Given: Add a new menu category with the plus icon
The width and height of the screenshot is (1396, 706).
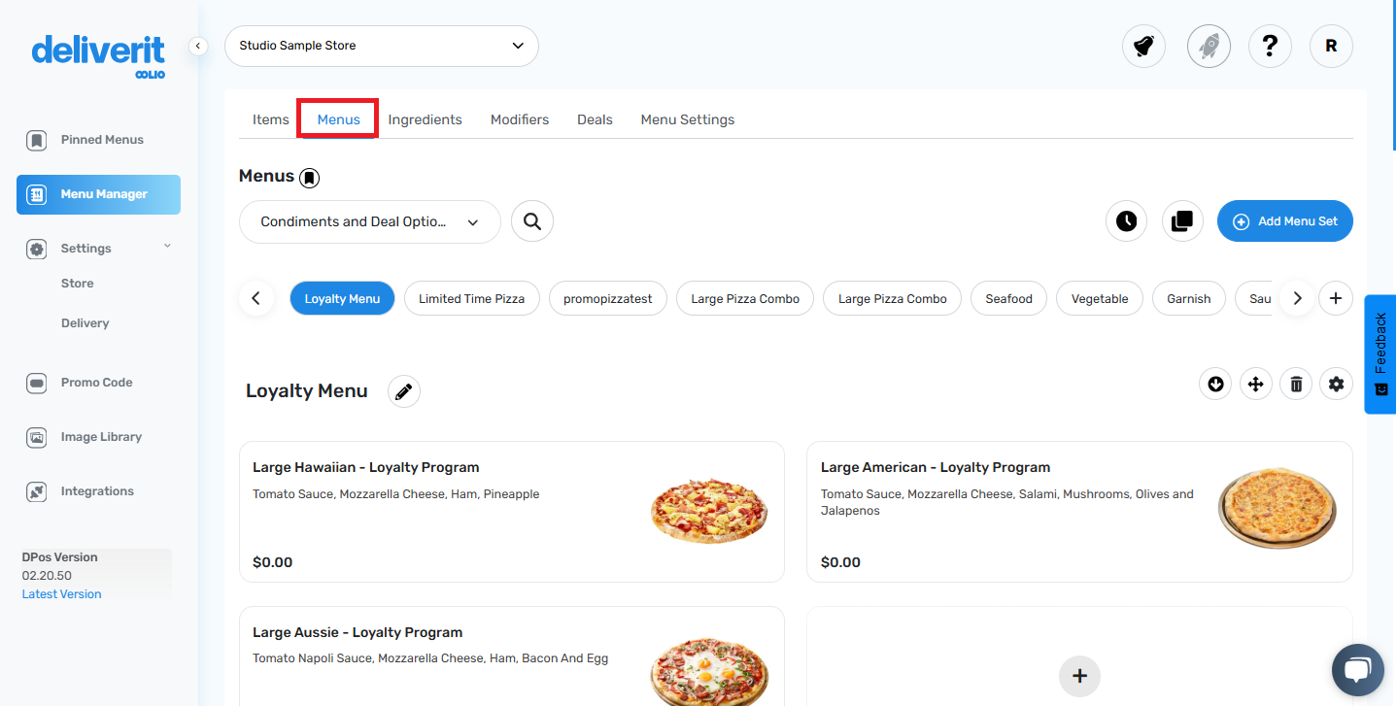Looking at the screenshot, I should (1336, 299).
